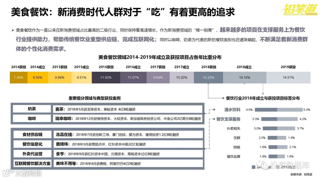
Task: Click the 18.51% bar segment
Action: 288,78
